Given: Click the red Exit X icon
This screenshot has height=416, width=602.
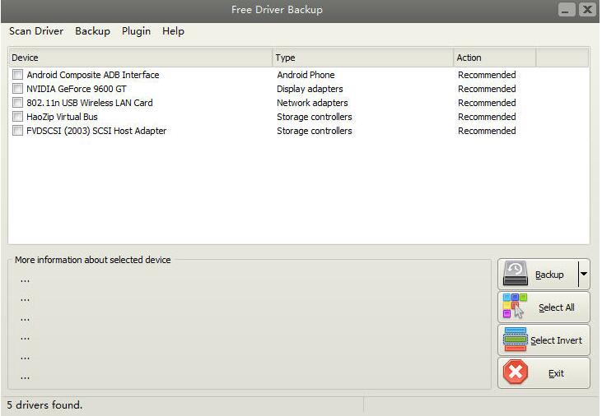Looking at the screenshot, I should [516, 372].
